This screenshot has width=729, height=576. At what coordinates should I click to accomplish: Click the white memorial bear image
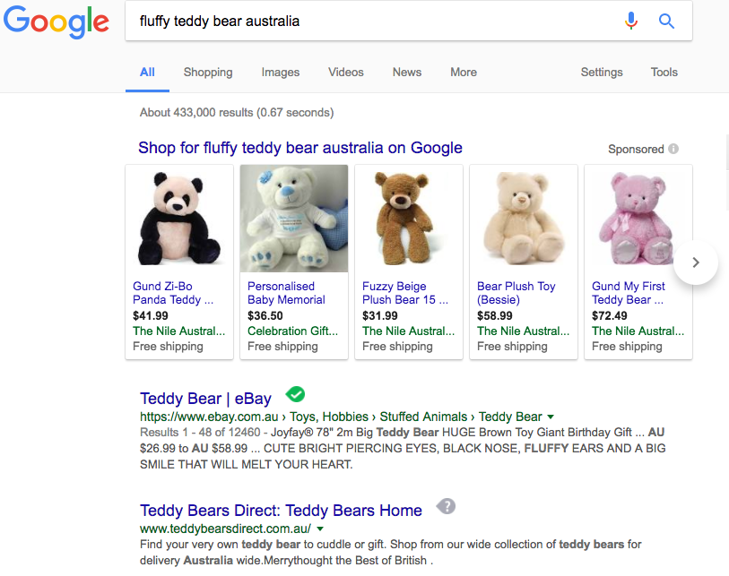click(x=294, y=219)
